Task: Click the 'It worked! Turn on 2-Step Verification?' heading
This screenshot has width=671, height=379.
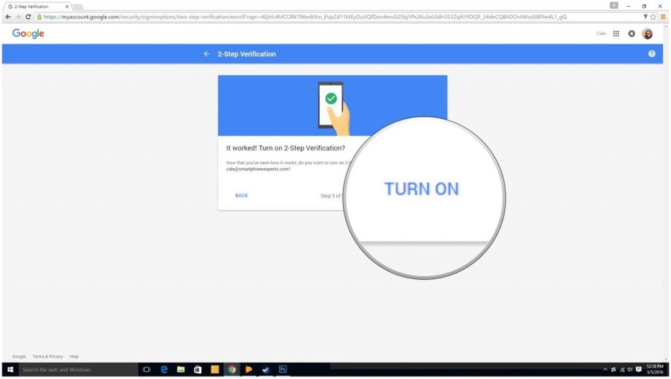Action: pos(286,148)
